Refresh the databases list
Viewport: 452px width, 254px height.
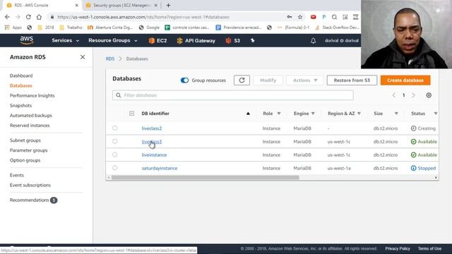242,80
